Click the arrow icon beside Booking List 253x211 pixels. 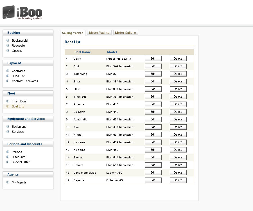(8, 41)
